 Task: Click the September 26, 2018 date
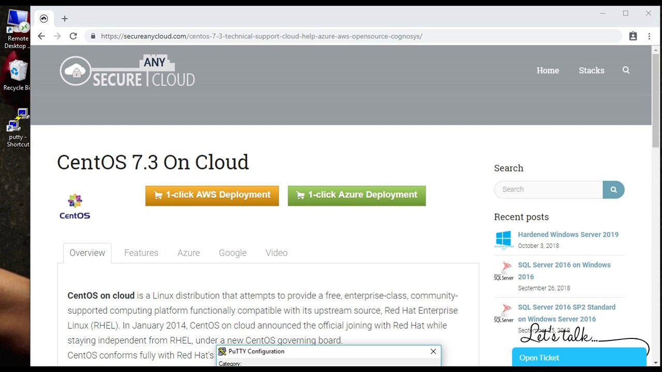tap(544, 288)
